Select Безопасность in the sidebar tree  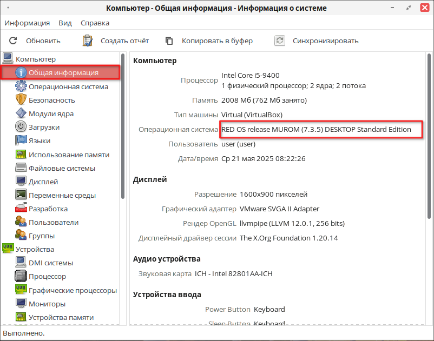[x=52, y=100]
